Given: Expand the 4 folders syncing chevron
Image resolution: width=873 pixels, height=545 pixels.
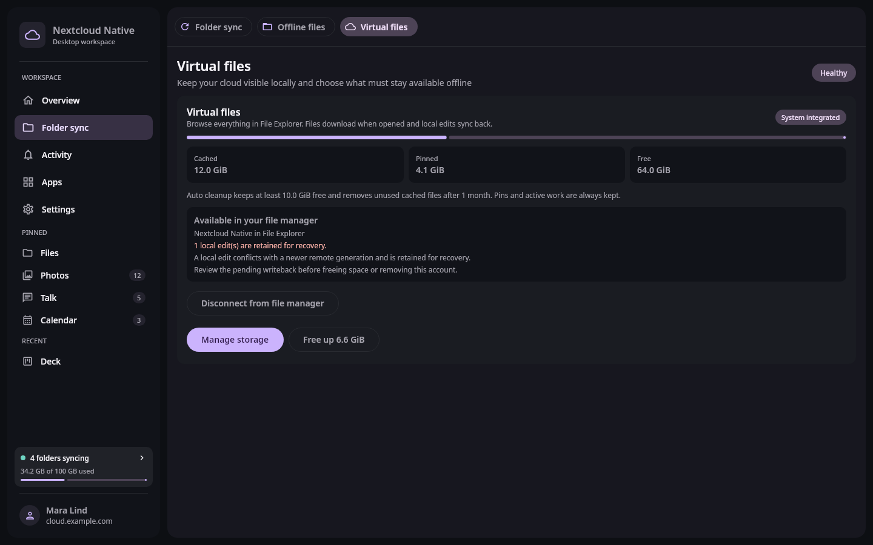Looking at the screenshot, I should pyautogui.click(x=142, y=458).
